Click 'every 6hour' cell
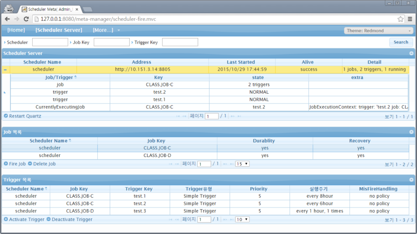Screen dimensions: 417x234 [x=320, y=203]
